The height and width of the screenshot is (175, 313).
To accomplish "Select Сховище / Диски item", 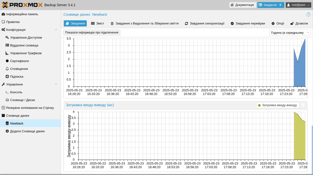I will (22, 100).
